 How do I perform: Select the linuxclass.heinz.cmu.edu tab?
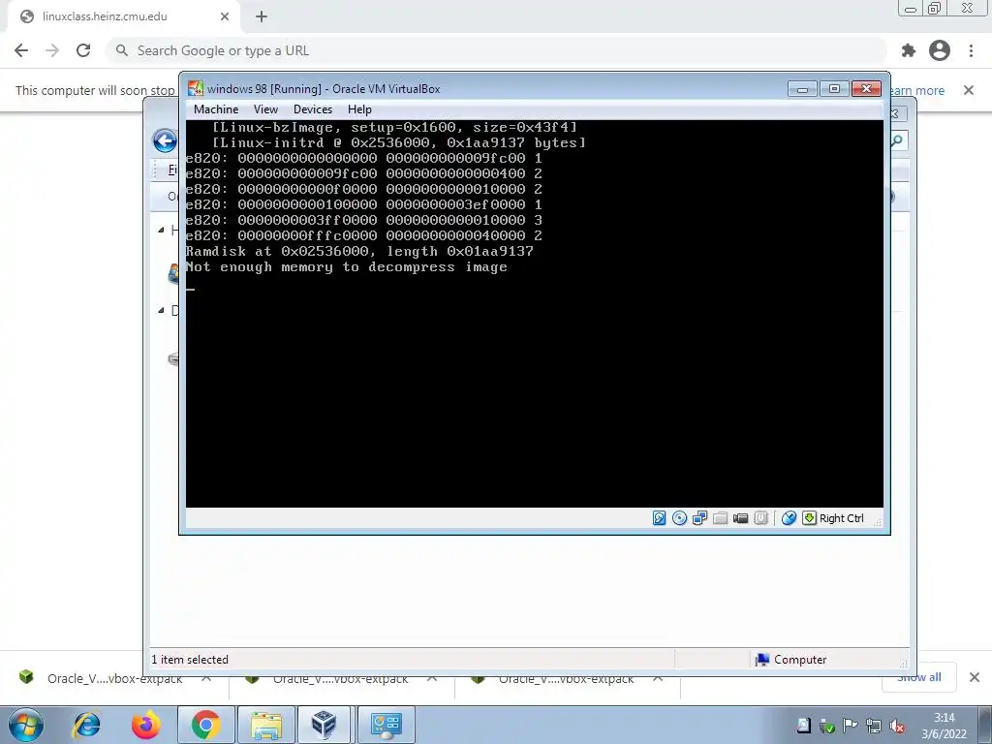tap(123, 17)
